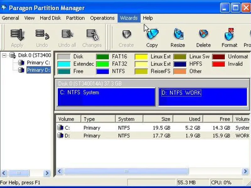
Task: Click the Format partition icon
Action: click(x=229, y=34)
